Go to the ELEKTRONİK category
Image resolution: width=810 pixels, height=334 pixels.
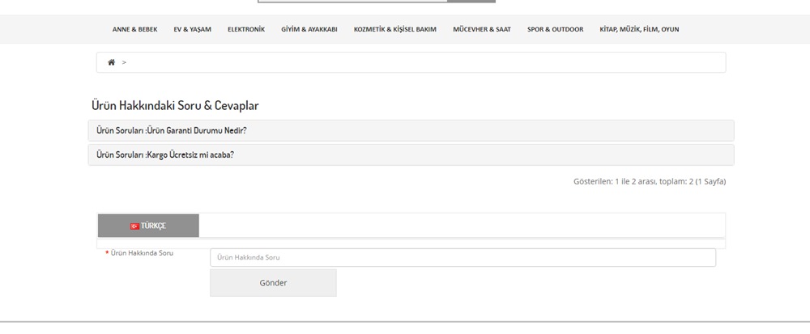246,29
